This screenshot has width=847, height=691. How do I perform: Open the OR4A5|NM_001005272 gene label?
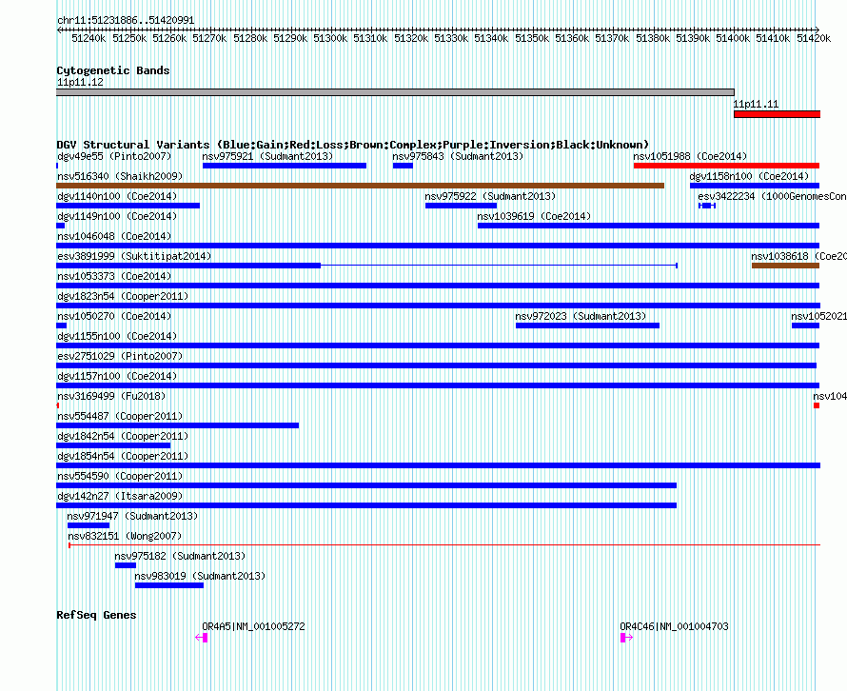coord(253,626)
